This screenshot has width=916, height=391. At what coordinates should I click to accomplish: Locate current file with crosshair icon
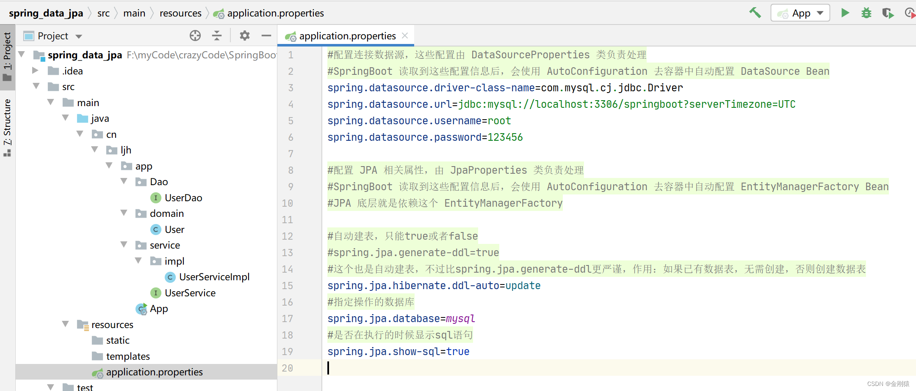point(195,36)
